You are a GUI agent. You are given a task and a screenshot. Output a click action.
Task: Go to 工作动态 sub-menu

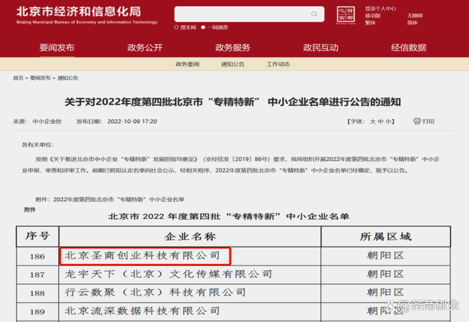(x=278, y=64)
